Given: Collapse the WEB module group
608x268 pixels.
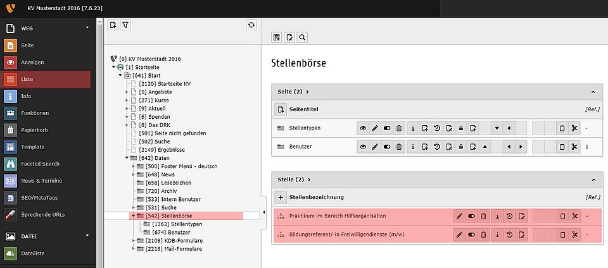Looking at the screenshot, I should coord(87,28).
